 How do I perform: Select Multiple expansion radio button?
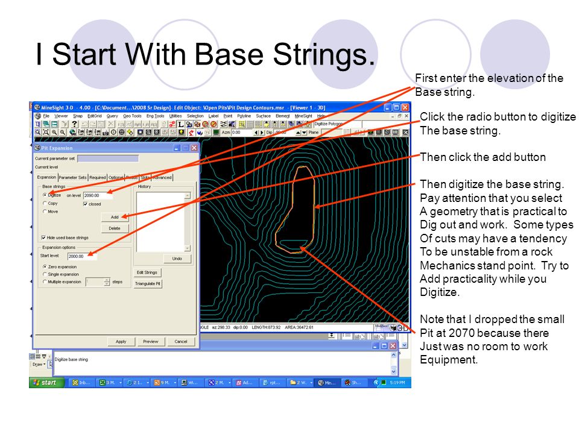coord(45,281)
